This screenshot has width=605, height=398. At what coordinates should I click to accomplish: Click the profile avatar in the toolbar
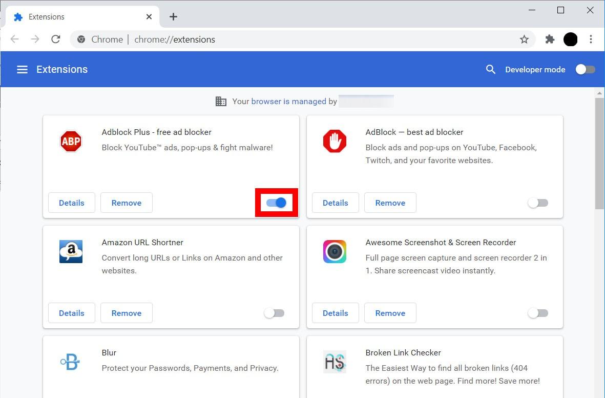[x=570, y=39]
